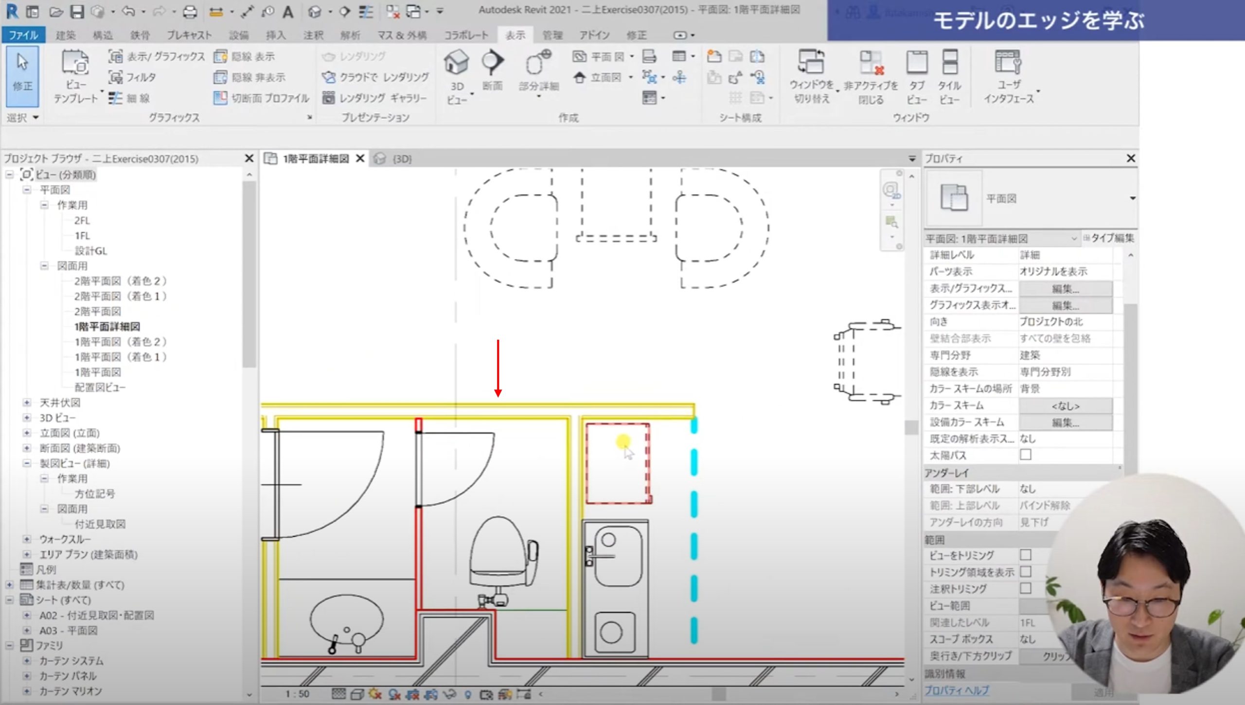Screen dimensions: 1245x705
Task: Expand the 天井伏図 tree node
Action: 27,403
